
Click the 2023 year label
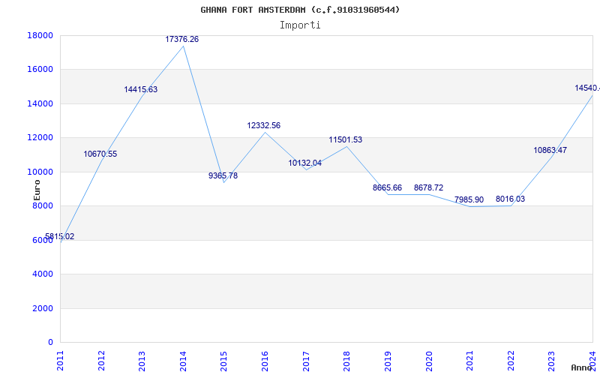click(x=551, y=361)
